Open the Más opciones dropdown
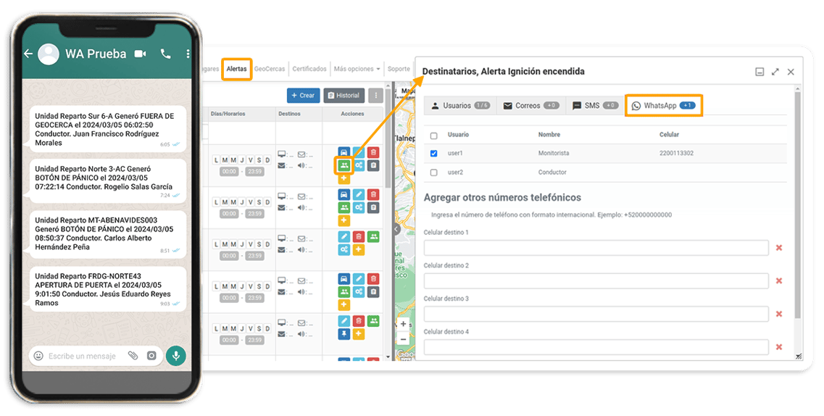 [357, 69]
